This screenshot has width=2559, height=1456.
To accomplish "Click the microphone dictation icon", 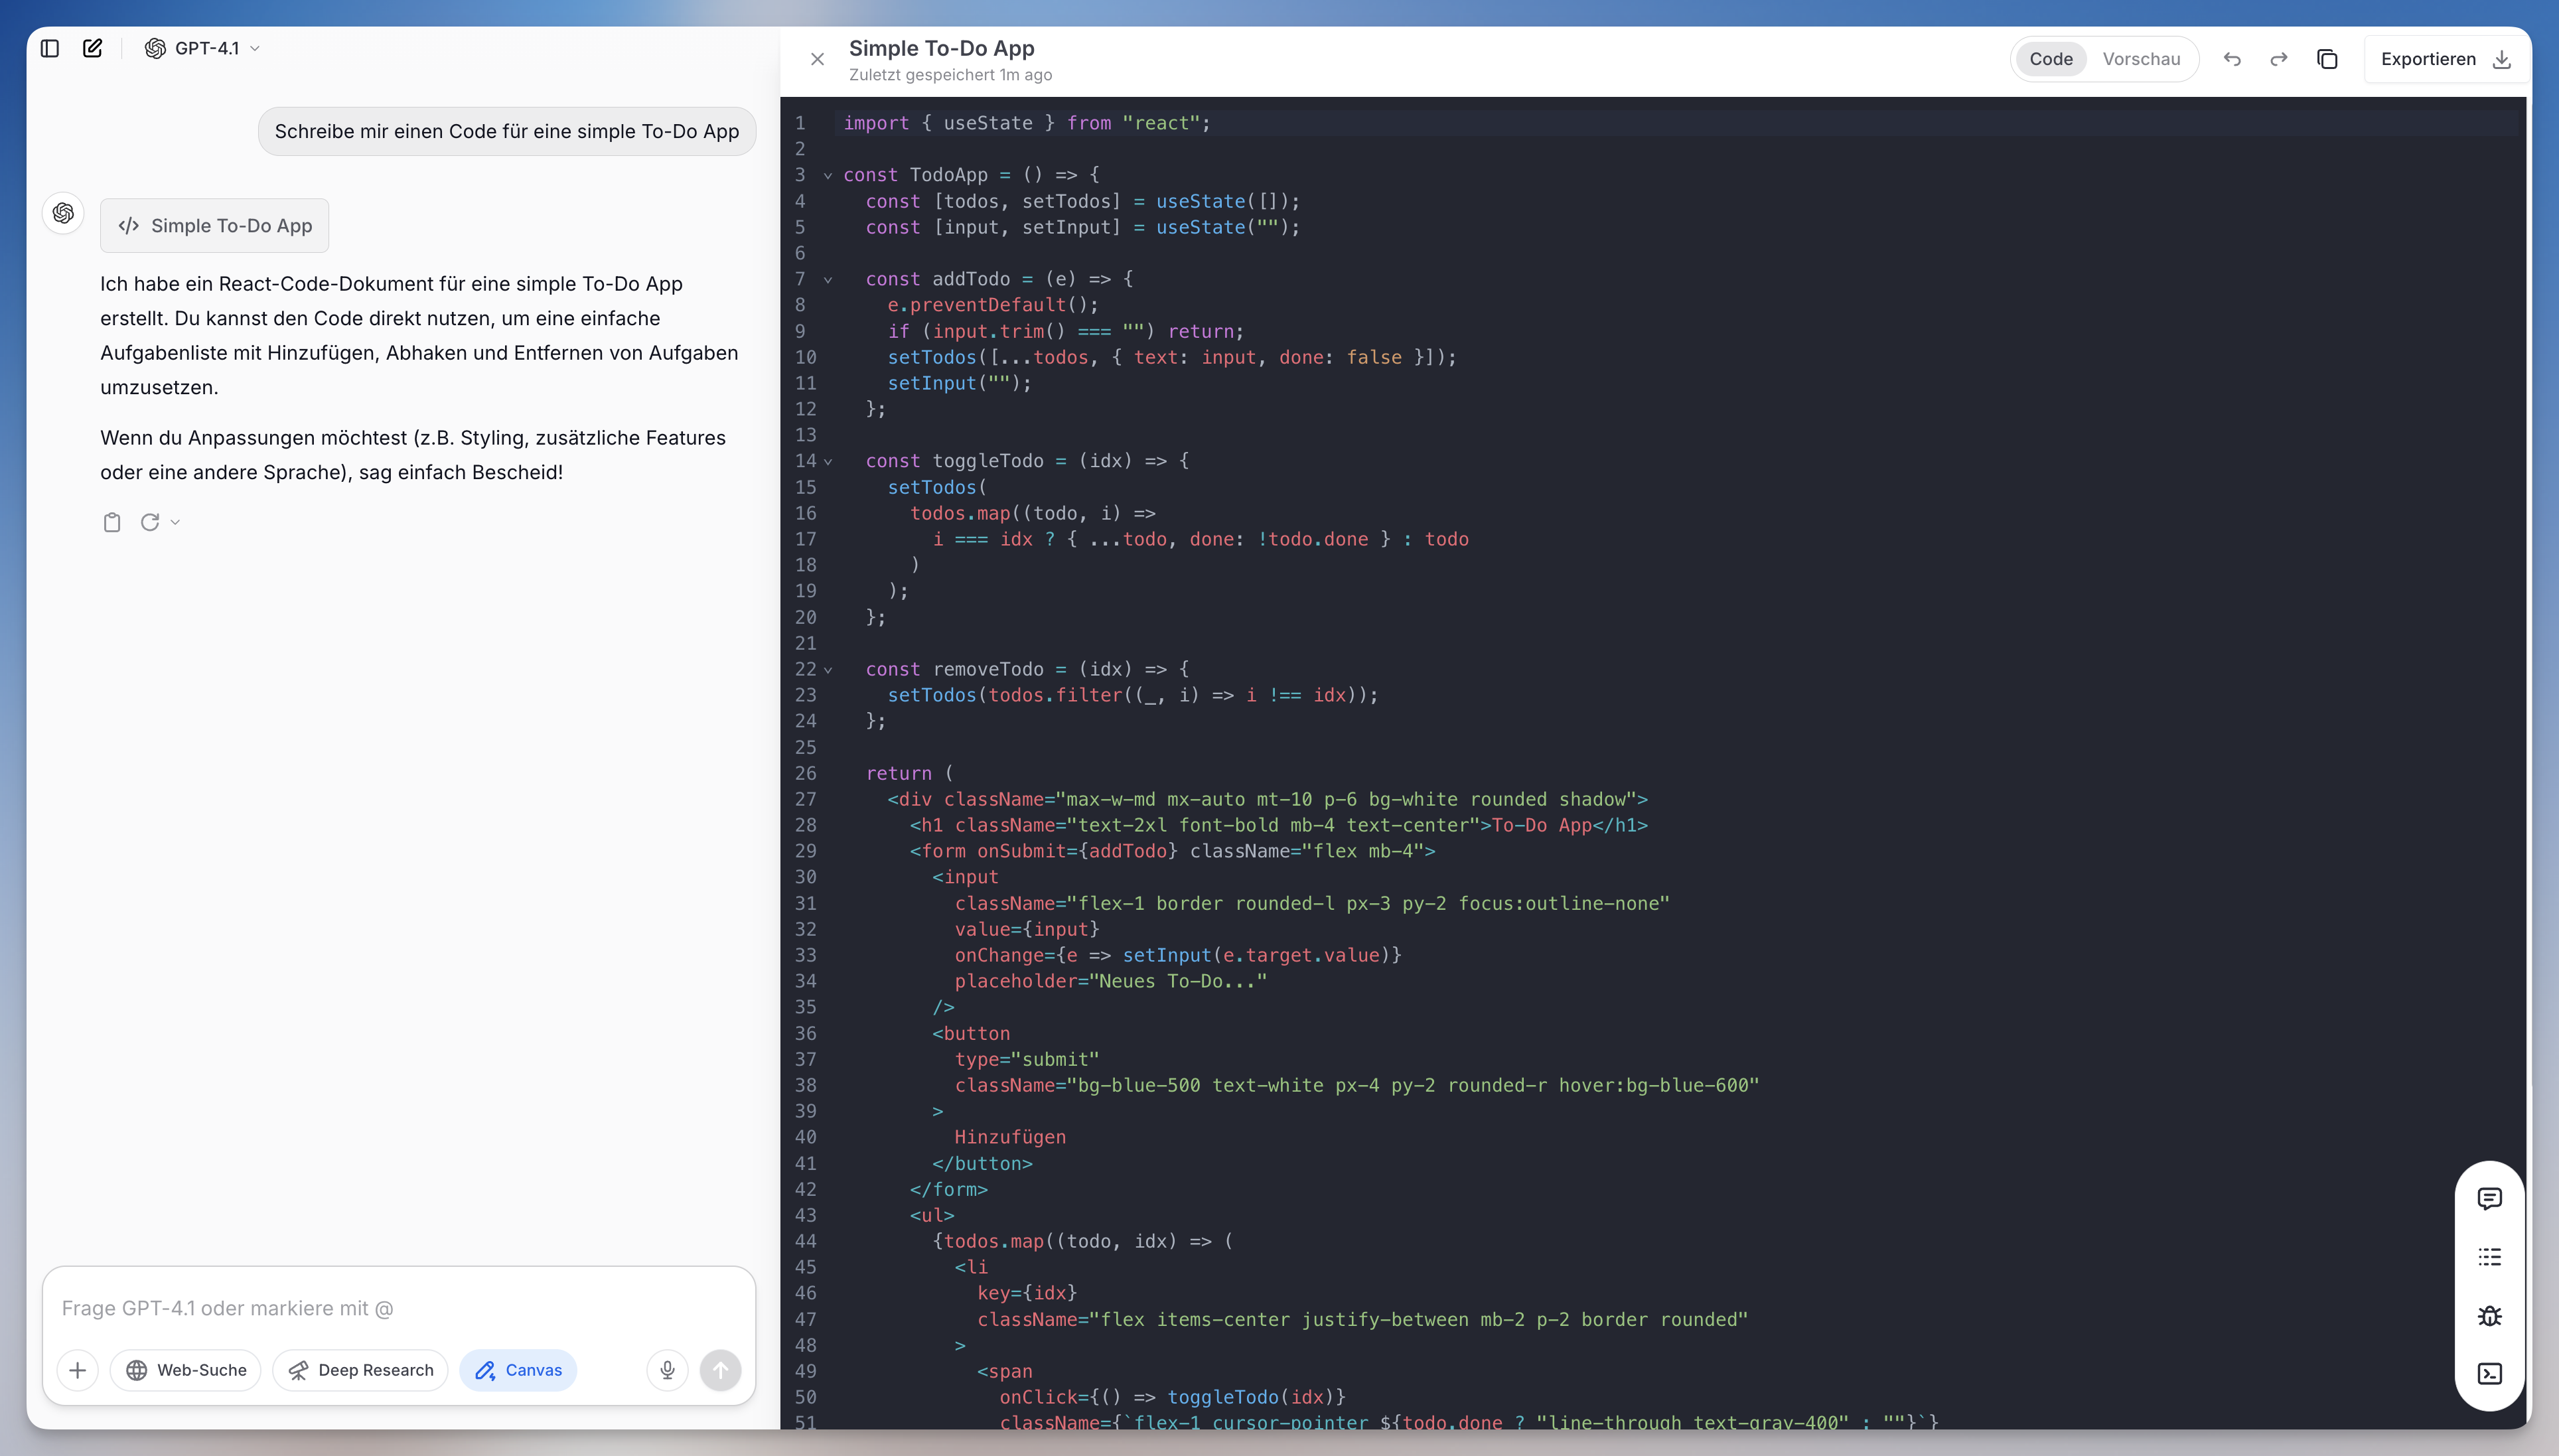I will click(667, 1369).
